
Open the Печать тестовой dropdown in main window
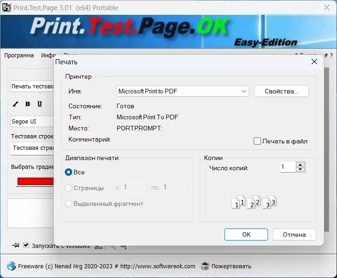32,86
